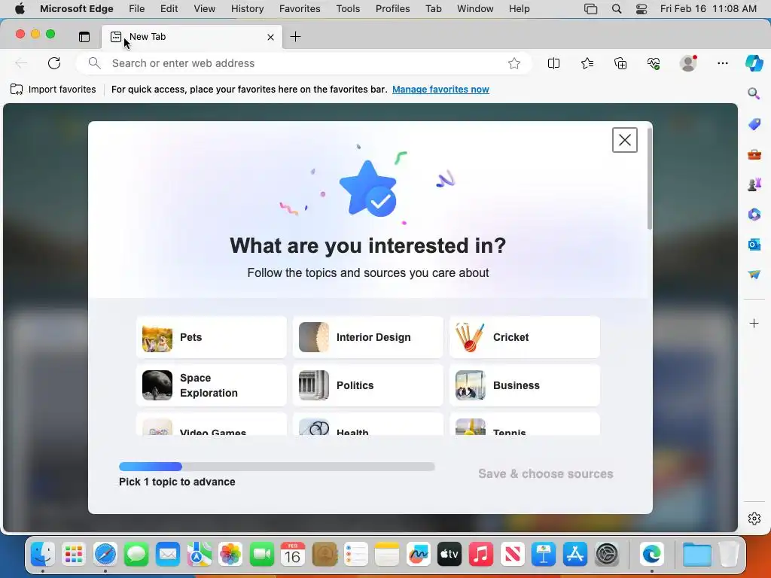
Task: Click the Pets topic thumbnail image
Action: [157, 337]
